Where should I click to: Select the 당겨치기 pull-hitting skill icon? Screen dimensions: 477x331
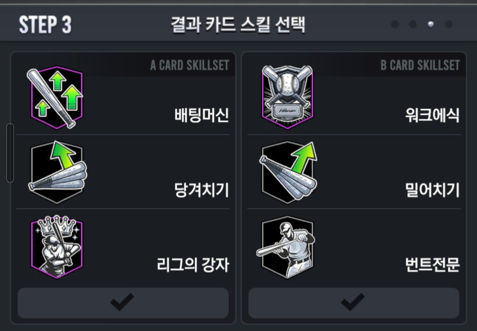pos(57,172)
